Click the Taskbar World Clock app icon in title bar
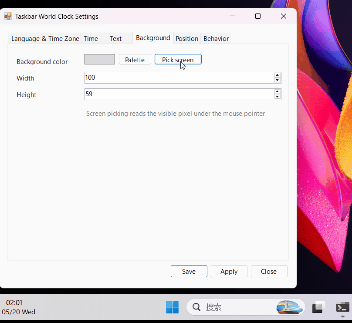The image size is (352, 323). [8, 16]
